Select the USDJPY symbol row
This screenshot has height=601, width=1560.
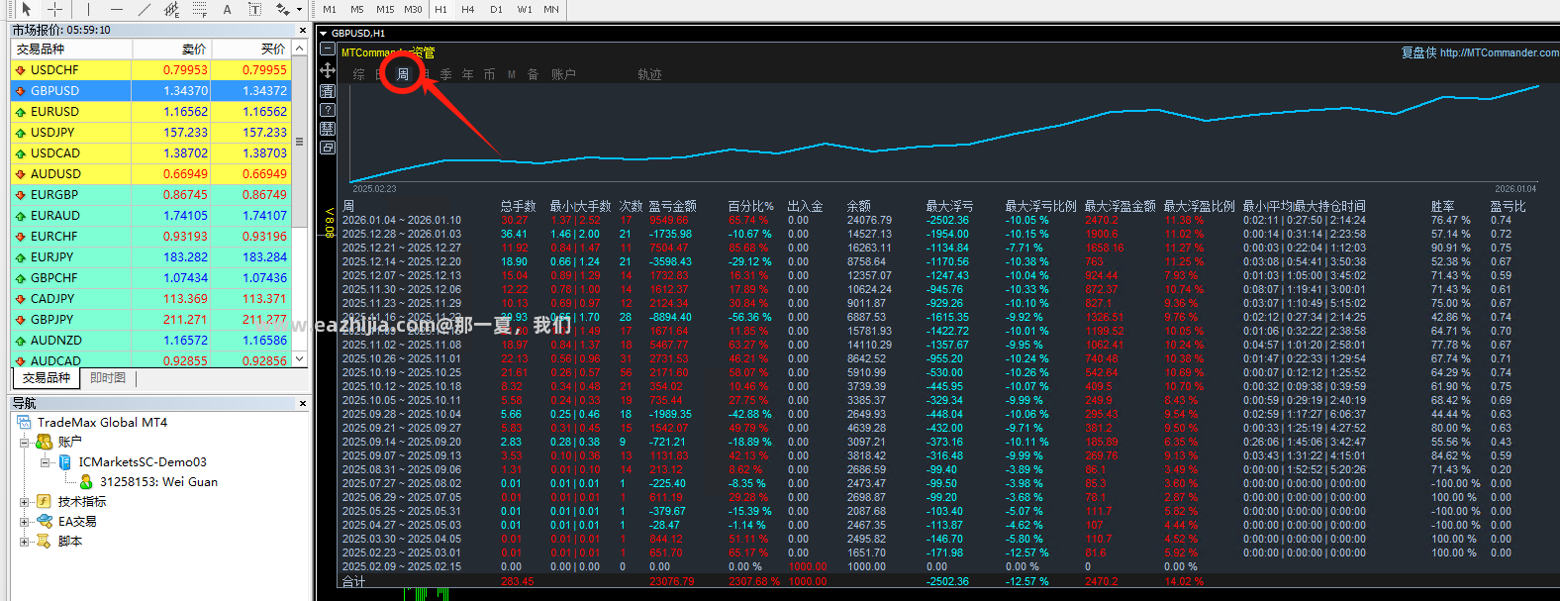coord(150,133)
